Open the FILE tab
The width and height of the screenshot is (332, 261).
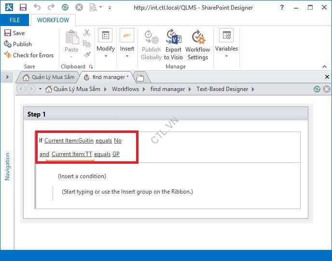15,20
